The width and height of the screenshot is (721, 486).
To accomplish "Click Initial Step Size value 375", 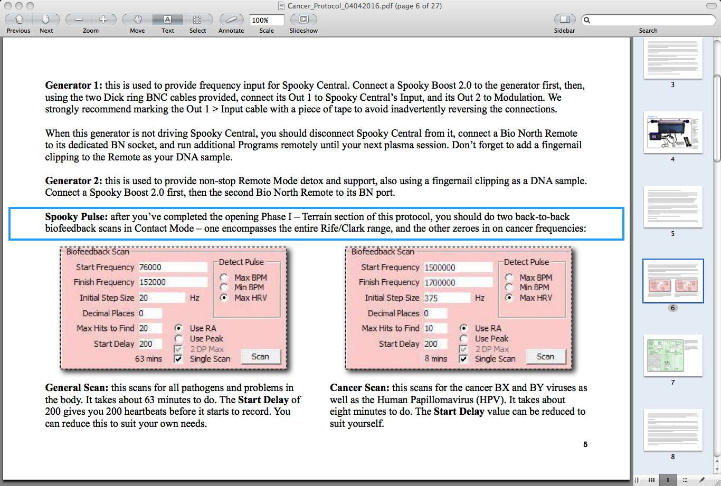I will 447,298.
